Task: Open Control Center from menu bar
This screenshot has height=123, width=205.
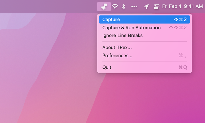Action: (x=156, y=7)
